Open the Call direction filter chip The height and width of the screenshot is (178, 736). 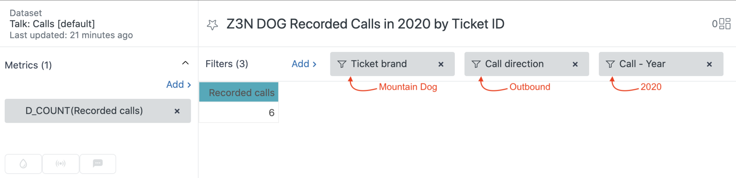click(514, 64)
